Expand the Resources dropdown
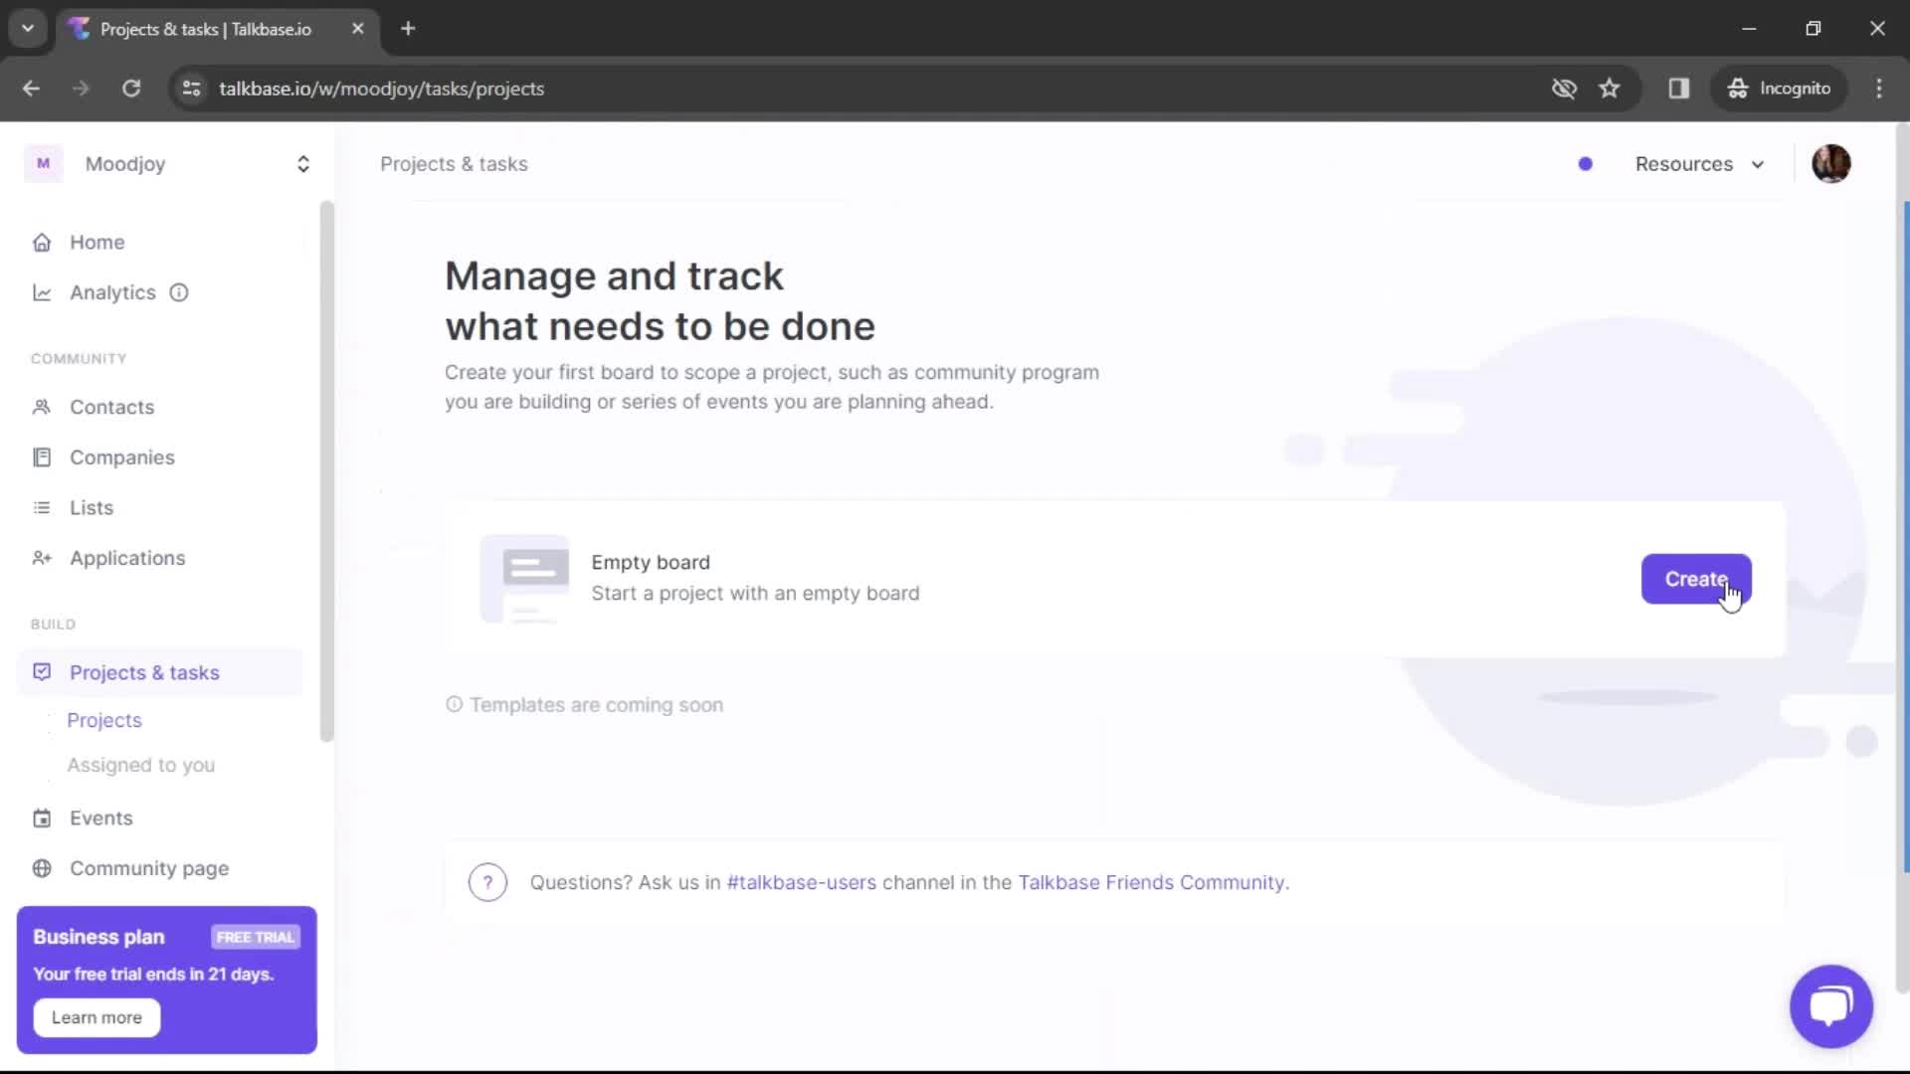Screen dimensions: 1910x1074 (1700, 164)
